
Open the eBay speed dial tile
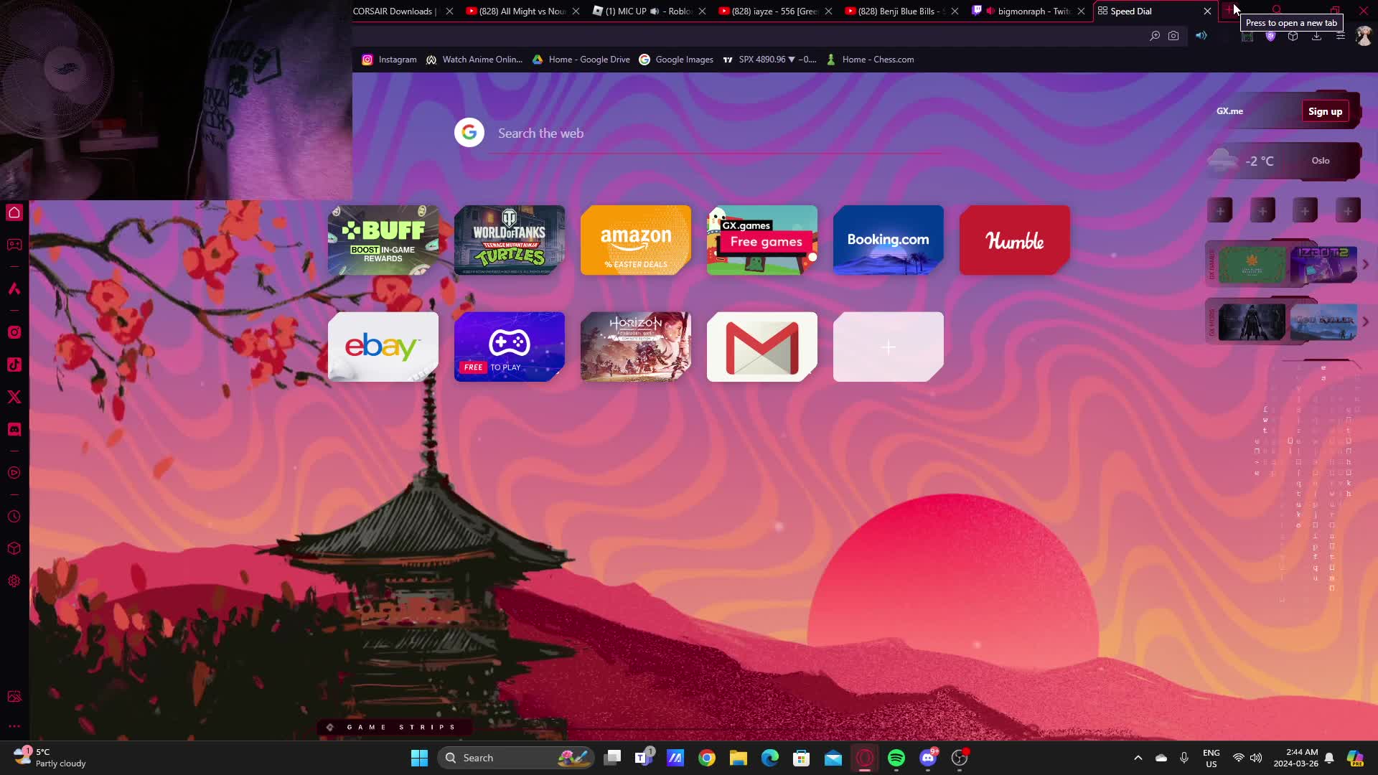coord(383,347)
